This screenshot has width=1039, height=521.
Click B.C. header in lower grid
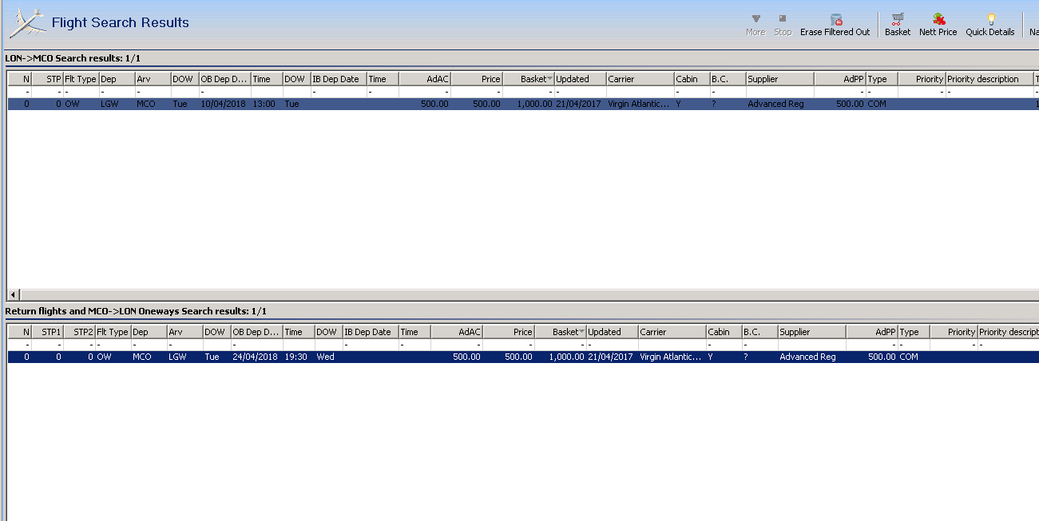[x=759, y=332]
